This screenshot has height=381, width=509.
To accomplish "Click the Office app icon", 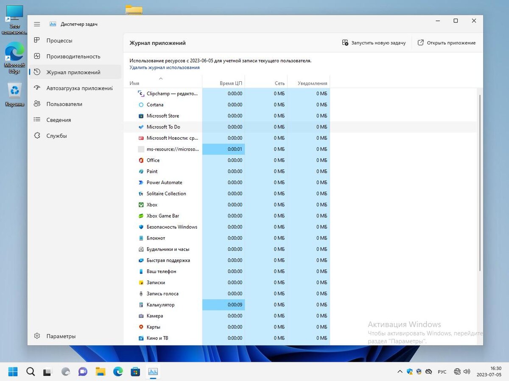I will [141, 160].
